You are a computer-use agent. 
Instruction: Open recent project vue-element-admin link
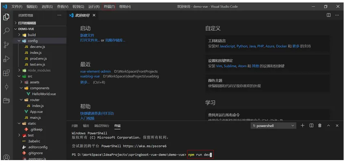(x=96, y=71)
